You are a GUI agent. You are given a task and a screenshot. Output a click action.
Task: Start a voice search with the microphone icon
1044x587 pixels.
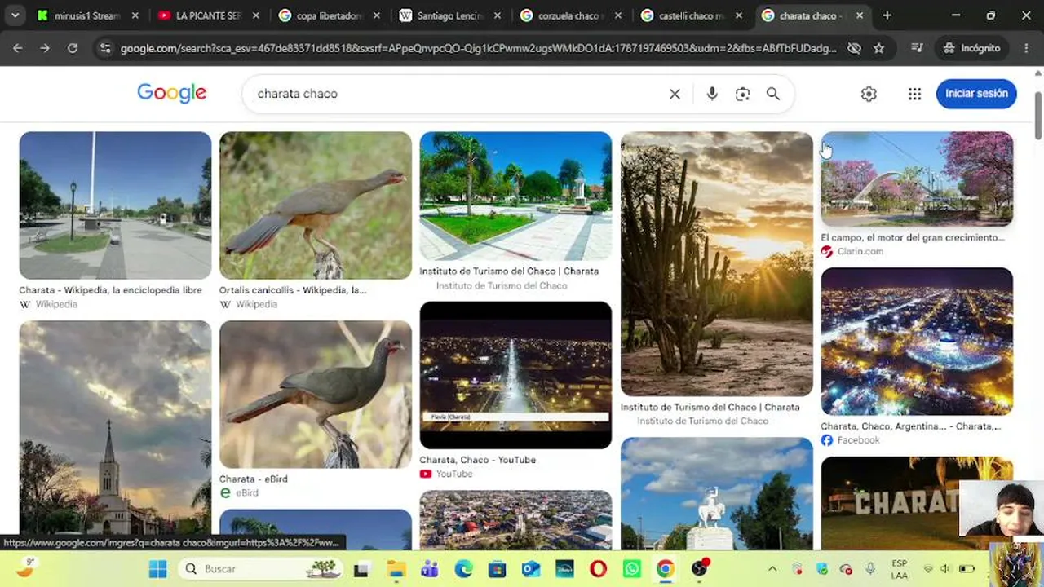point(712,94)
